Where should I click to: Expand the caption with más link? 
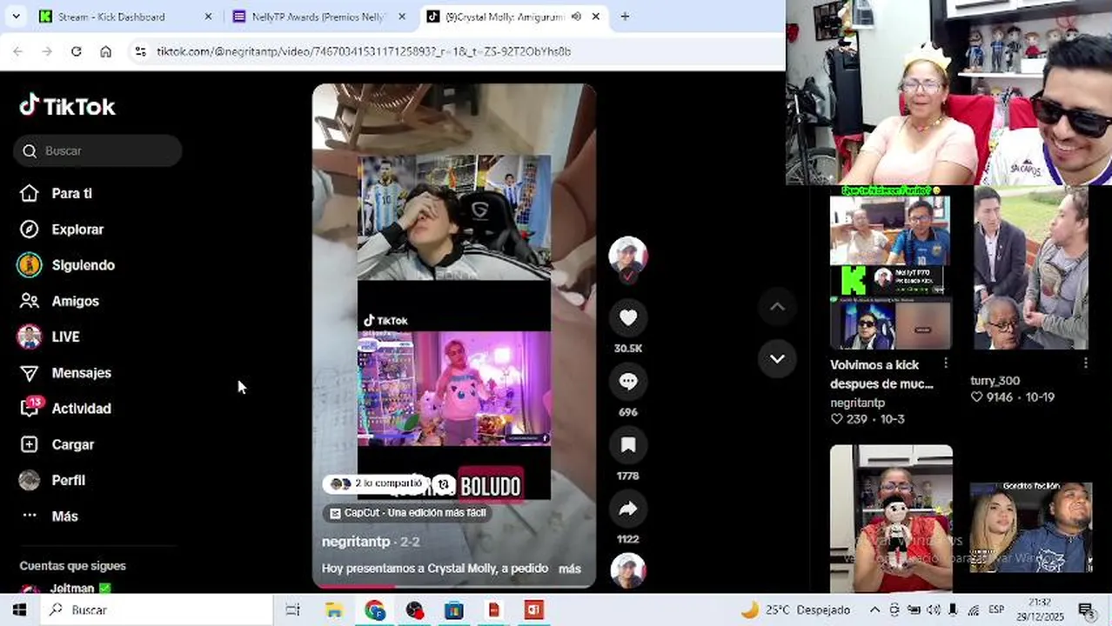coord(569,569)
